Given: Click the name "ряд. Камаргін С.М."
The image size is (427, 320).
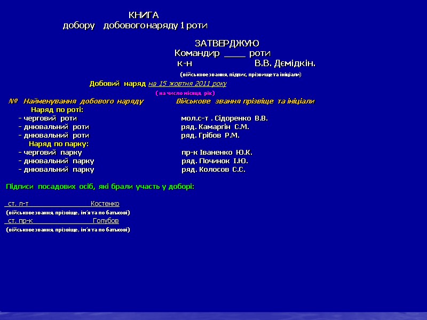Looking at the screenshot, I should 215,127.
